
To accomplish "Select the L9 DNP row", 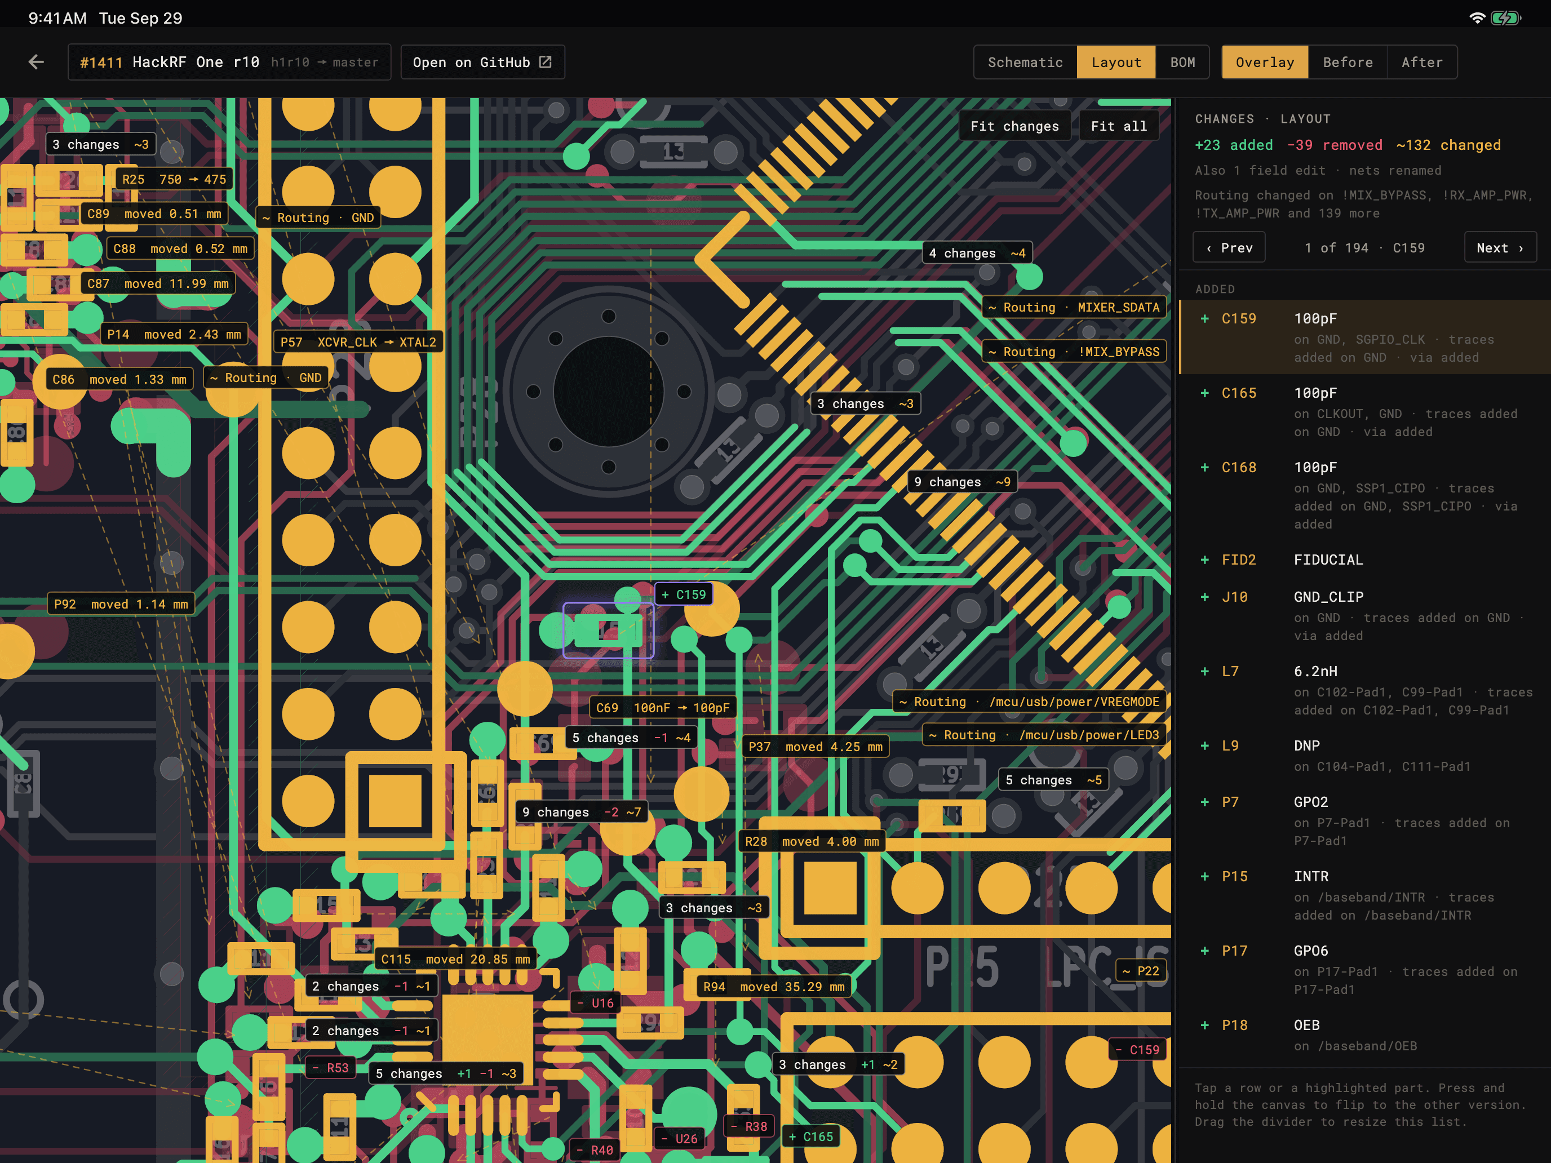I will point(1365,756).
